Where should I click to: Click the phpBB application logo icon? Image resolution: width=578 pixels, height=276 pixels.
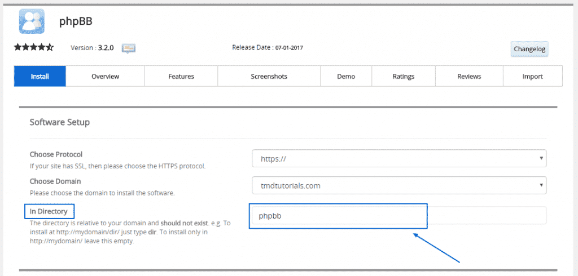32,21
